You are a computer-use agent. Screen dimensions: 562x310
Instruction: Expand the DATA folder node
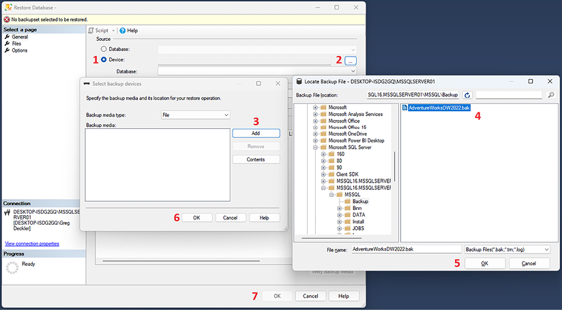coord(339,215)
